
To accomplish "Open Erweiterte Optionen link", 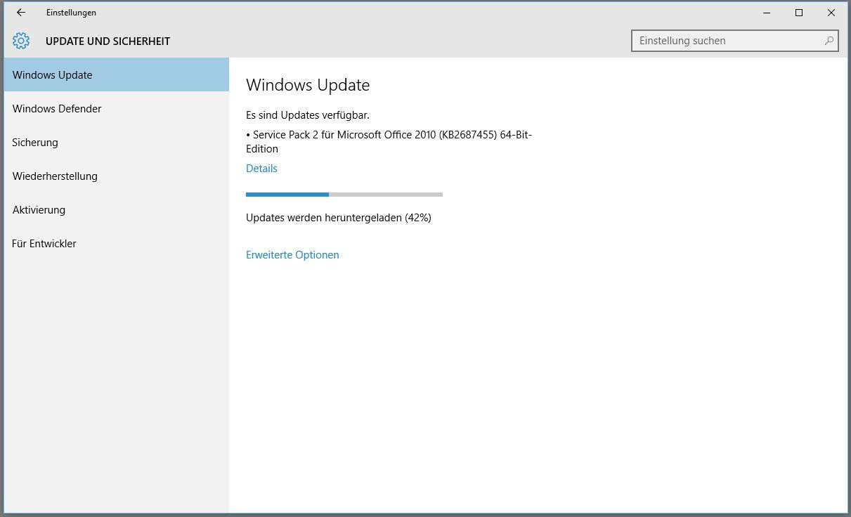I will 292,255.
